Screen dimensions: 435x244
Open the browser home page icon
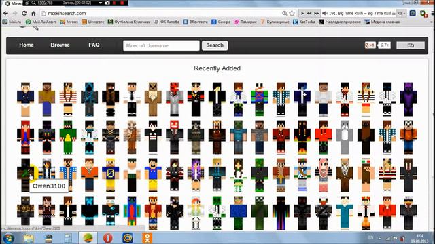tap(33, 13)
